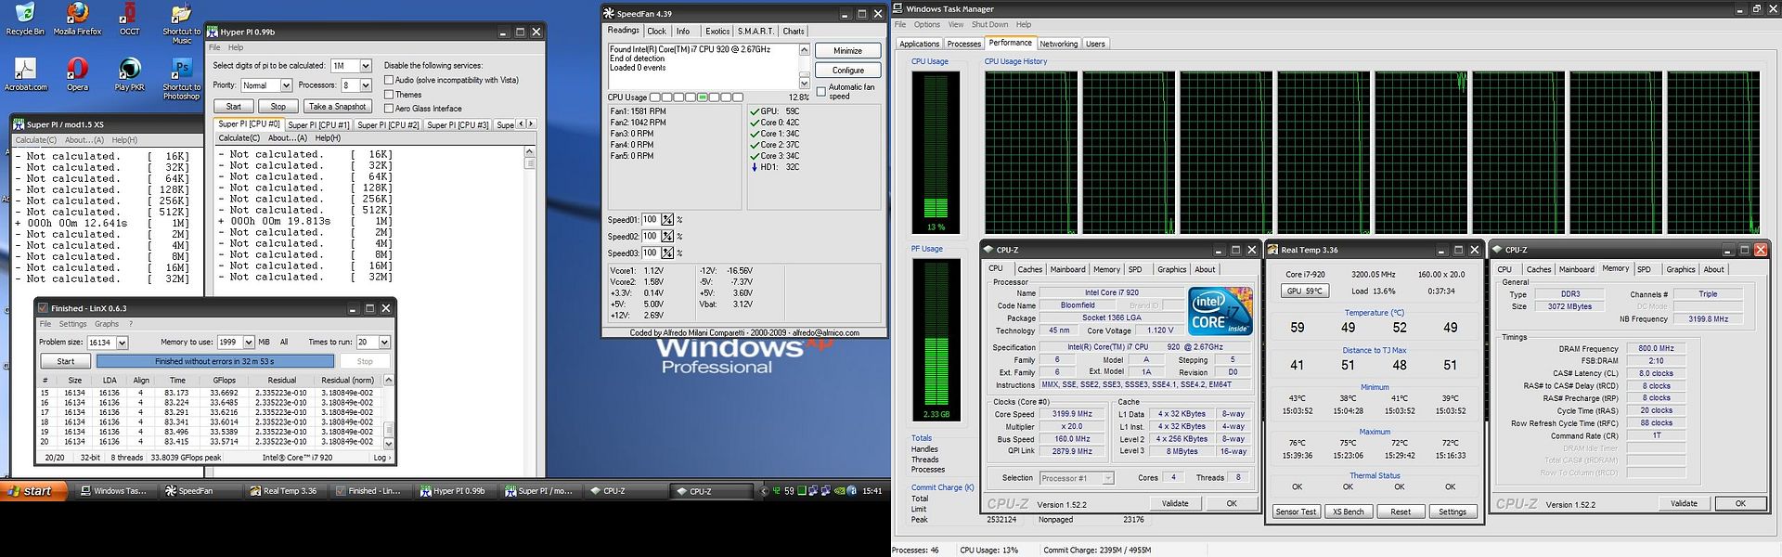The width and height of the screenshot is (1782, 557).
Task: Click the Configure button in SpeedFan
Action: pos(848,70)
